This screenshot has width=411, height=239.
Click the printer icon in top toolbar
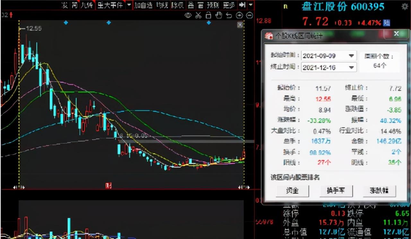click(191, 5)
